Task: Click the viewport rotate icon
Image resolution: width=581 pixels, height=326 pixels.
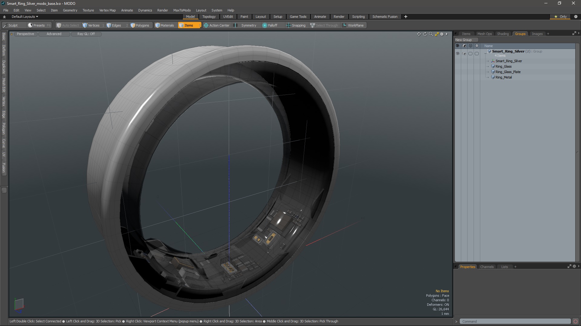Action: point(425,34)
